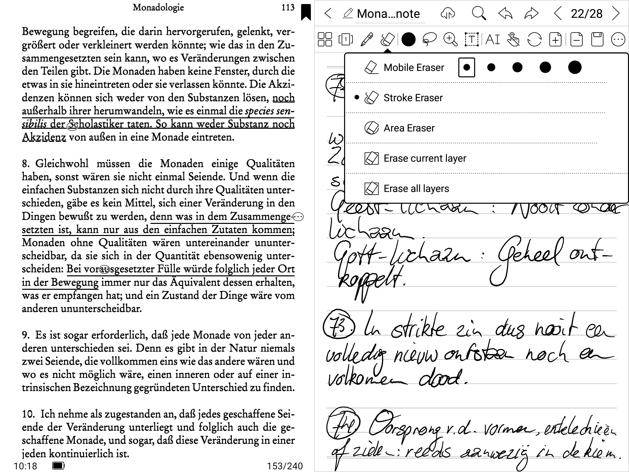Tap the underlined words 'in der Bewegung'

[x=60, y=282]
